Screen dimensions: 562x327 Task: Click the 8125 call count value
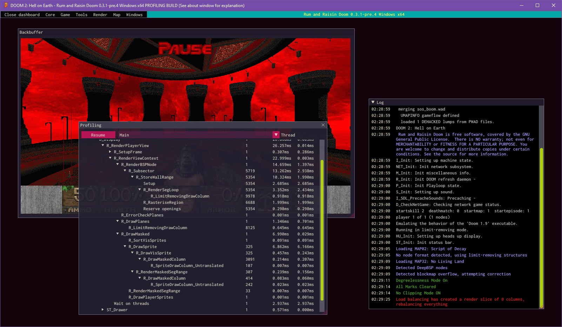(250, 228)
